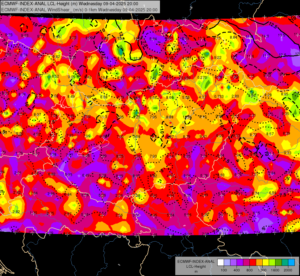Viewport: 300px width, 276px height.
Task: Click the grid value '13.5'
Action: [x=282, y=35]
